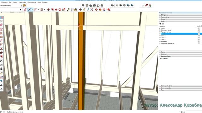Screen dimensions: 202x113
Task: Sort layers by Название column header
Action: 162,26
